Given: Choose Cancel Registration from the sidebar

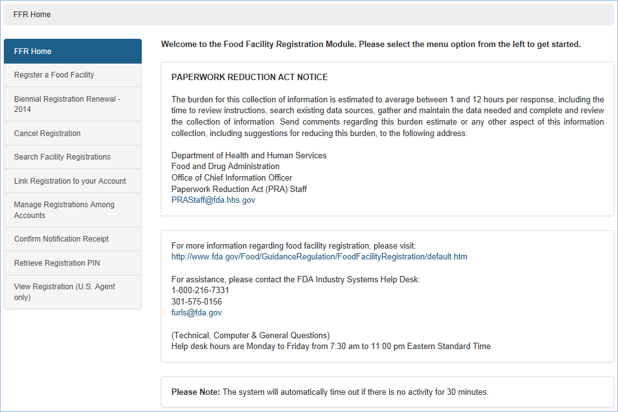Looking at the screenshot, I should (72, 134).
